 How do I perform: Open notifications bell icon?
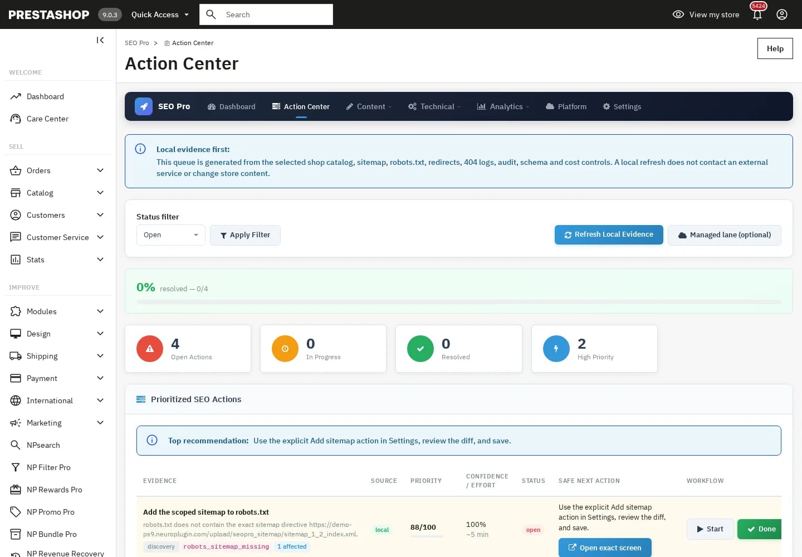pos(757,14)
